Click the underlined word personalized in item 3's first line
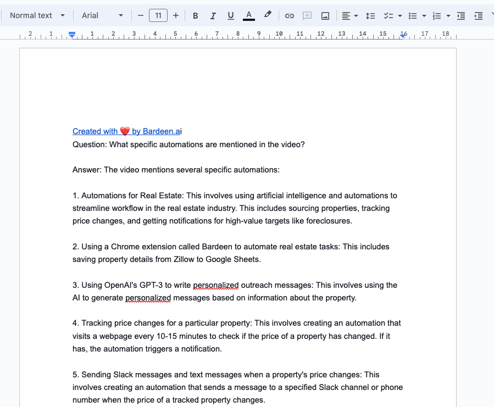 pos(216,285)
